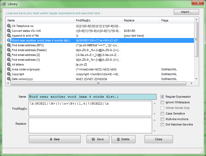The height and width of the screenshot is (156, 206).
Task: Click the Replace box scroll down arrow
Action: (x=154, y=131)
